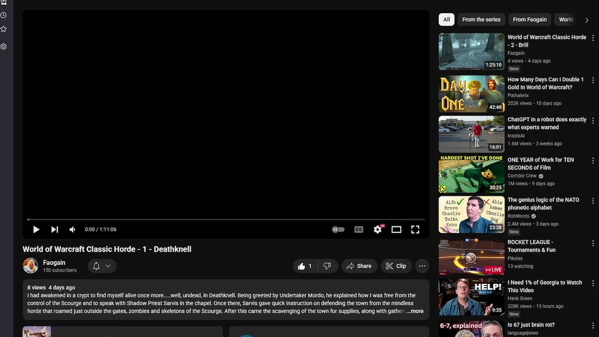Show more filter chips with right arrow

587,20
